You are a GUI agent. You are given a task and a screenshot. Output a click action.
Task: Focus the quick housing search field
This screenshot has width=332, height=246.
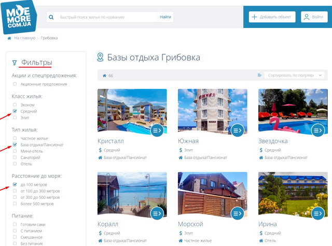point(107,17)
